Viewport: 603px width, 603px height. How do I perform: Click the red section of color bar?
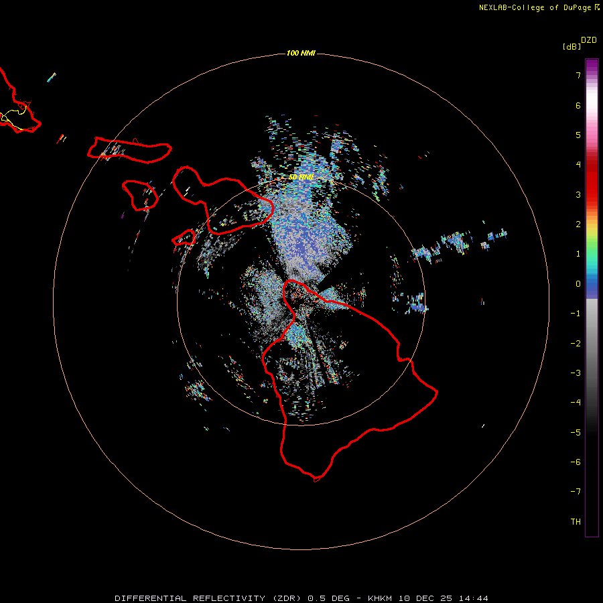pyautogui.click(x=592, y=181)
